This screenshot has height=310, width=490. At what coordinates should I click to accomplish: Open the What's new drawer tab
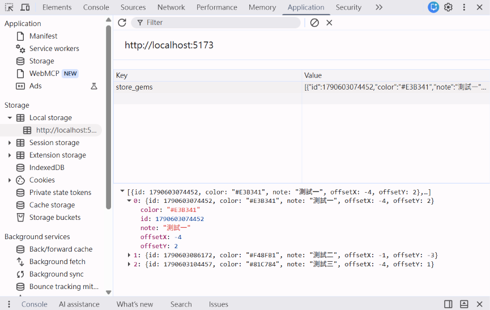click(135, 304)
